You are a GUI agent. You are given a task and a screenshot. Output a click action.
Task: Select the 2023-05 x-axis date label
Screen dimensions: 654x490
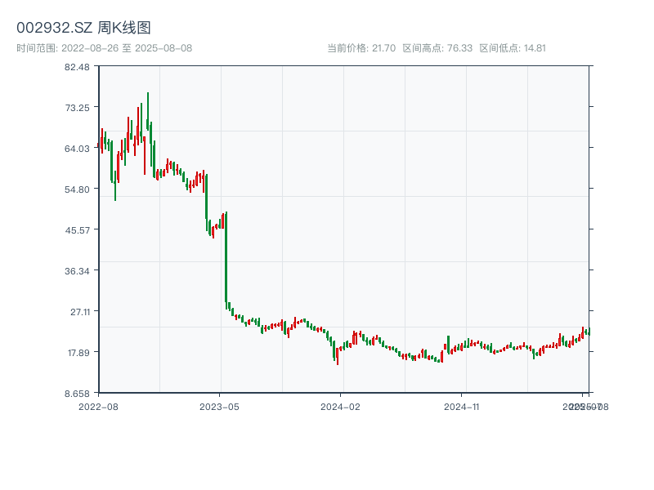click(219, 406)
